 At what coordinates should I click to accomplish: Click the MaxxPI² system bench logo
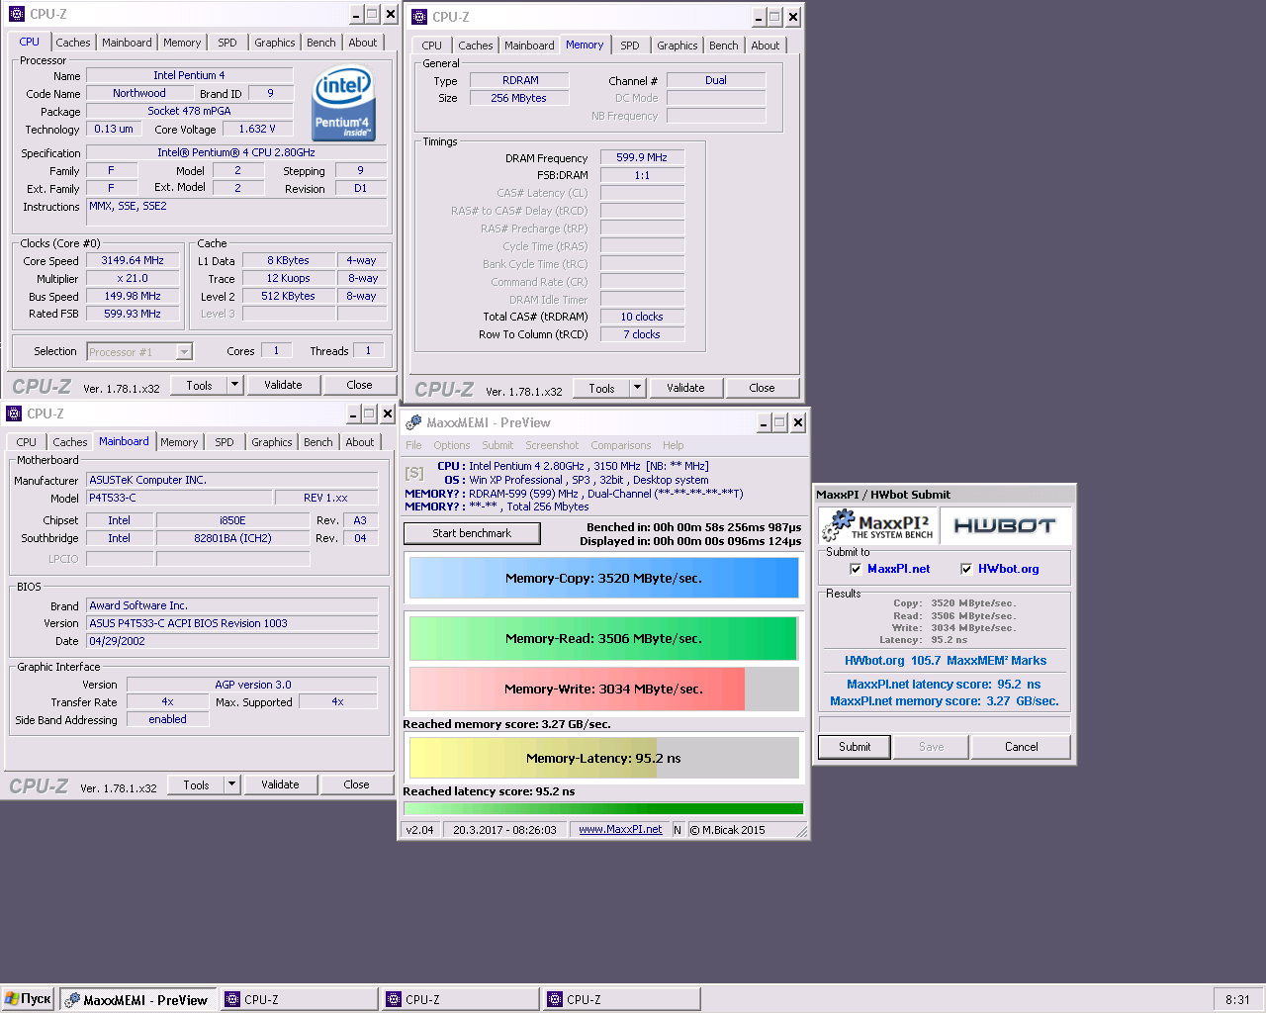click(878, 525)
